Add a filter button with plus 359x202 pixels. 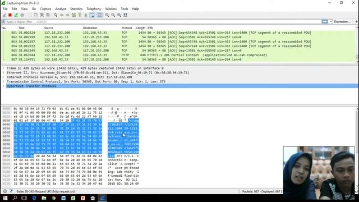pos(357,21)
